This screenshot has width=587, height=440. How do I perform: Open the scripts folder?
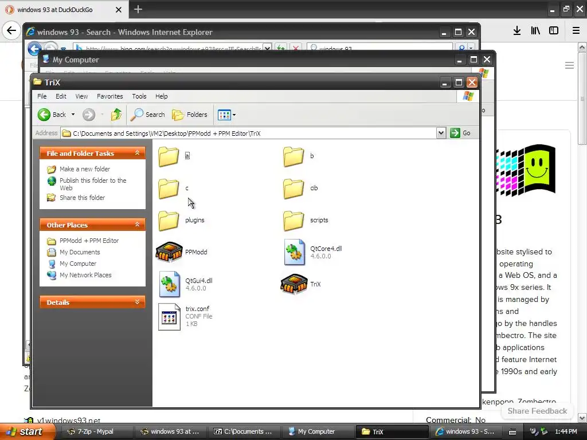point(293,221)
